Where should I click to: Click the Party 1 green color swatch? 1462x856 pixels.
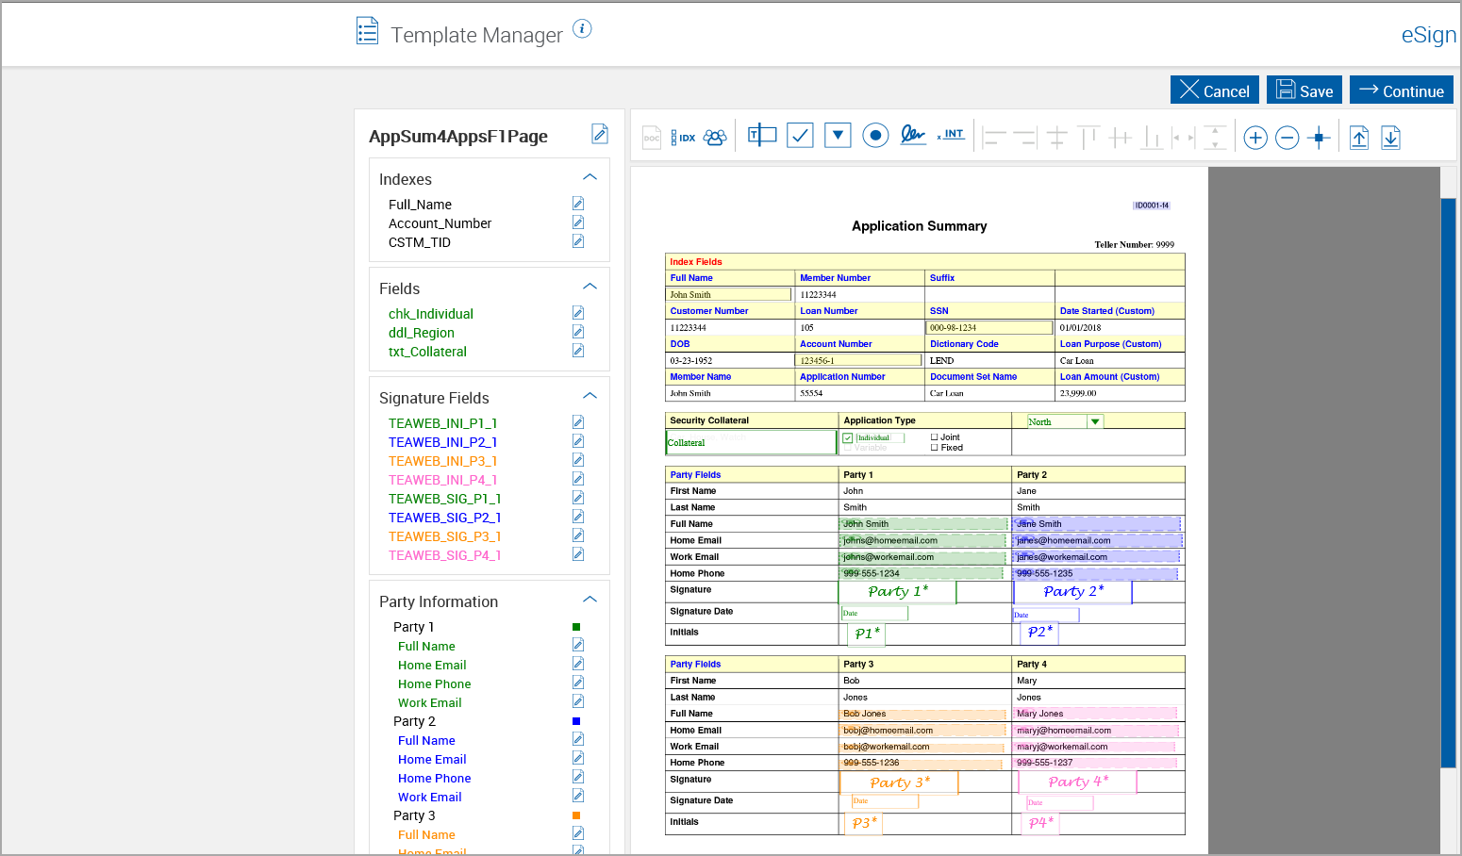(x=576, y=627)
